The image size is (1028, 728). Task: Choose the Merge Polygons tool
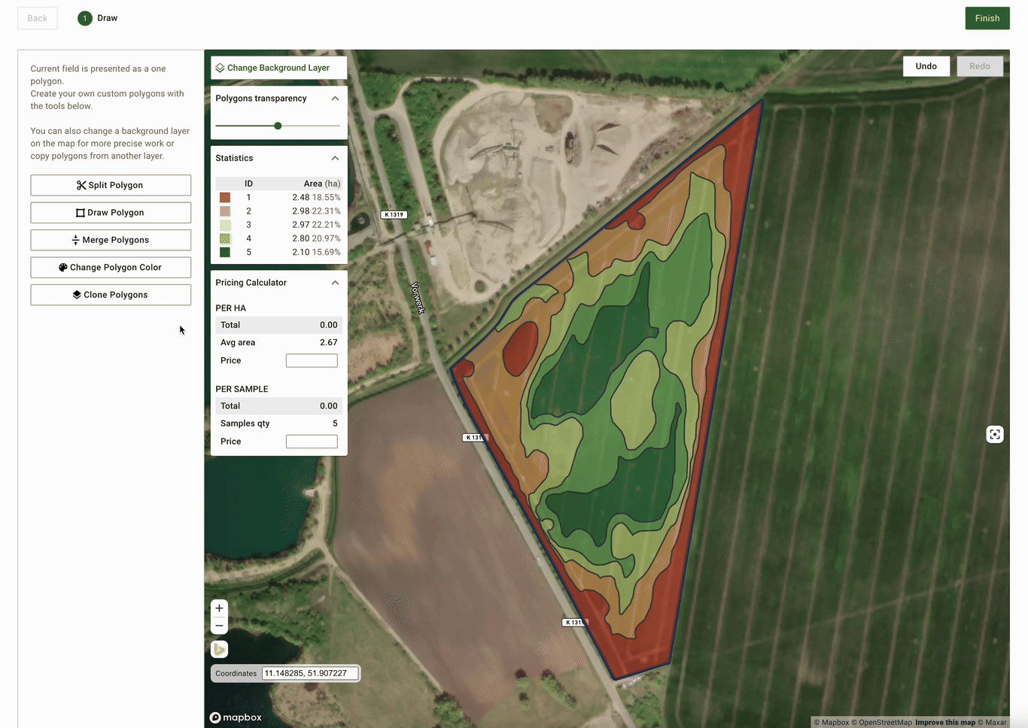point(111,240)
